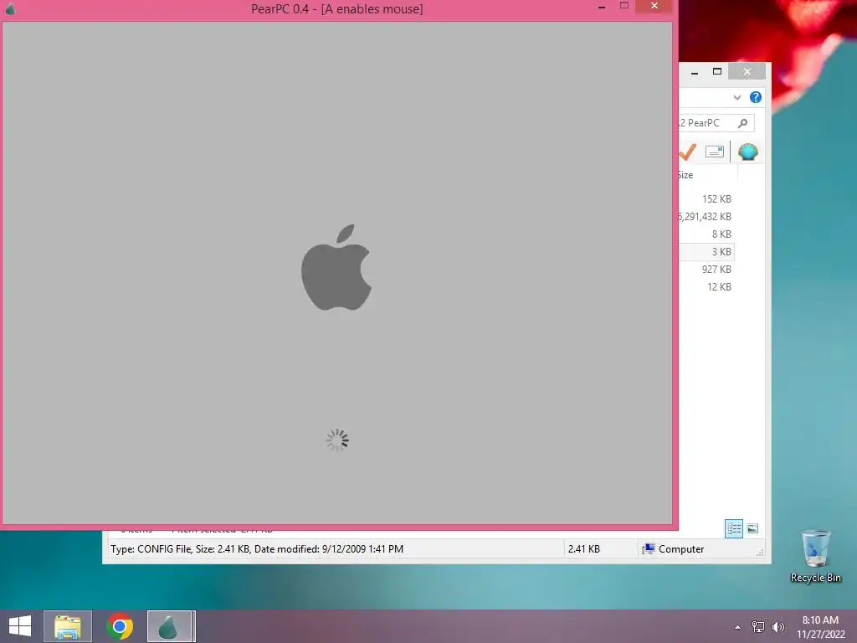Switch Explorer to details view
857x643 pixels.
[733, 528]
